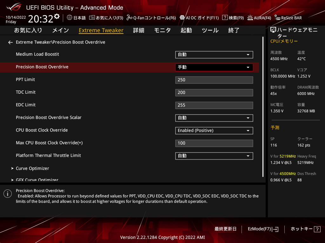Click AURA(F4) label
Image resolution: width=325 pixels, height=243 pixels.
coord(262,18)
